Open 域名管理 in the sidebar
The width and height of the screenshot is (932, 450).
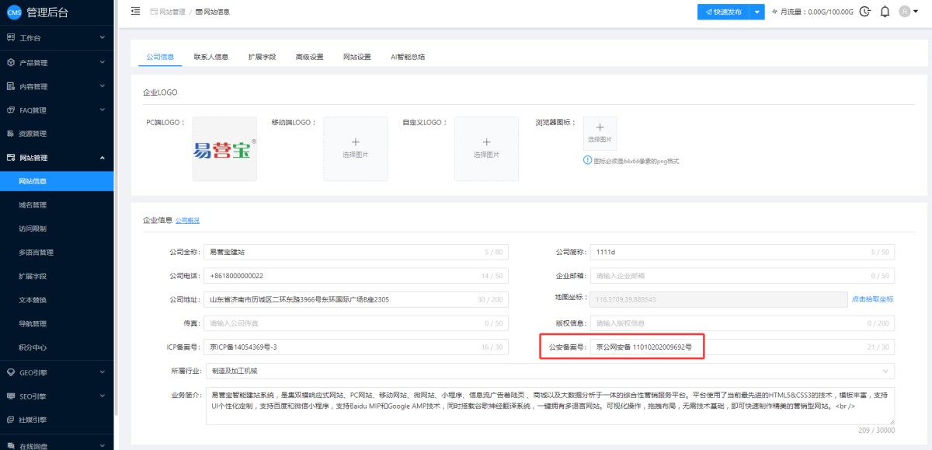tap(33, 205)
